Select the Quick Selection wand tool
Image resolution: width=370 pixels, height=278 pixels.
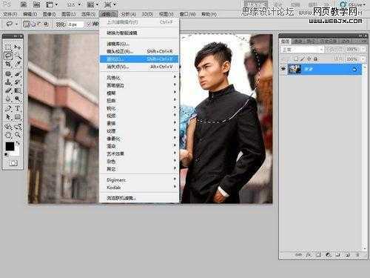point(18,56)
